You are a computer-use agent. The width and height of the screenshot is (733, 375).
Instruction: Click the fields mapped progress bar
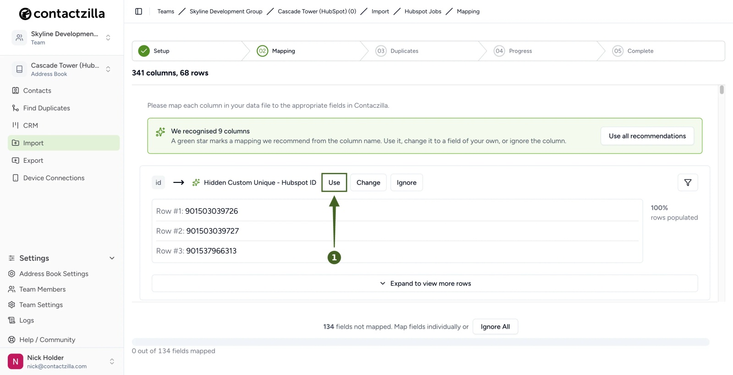pos(421,342)
